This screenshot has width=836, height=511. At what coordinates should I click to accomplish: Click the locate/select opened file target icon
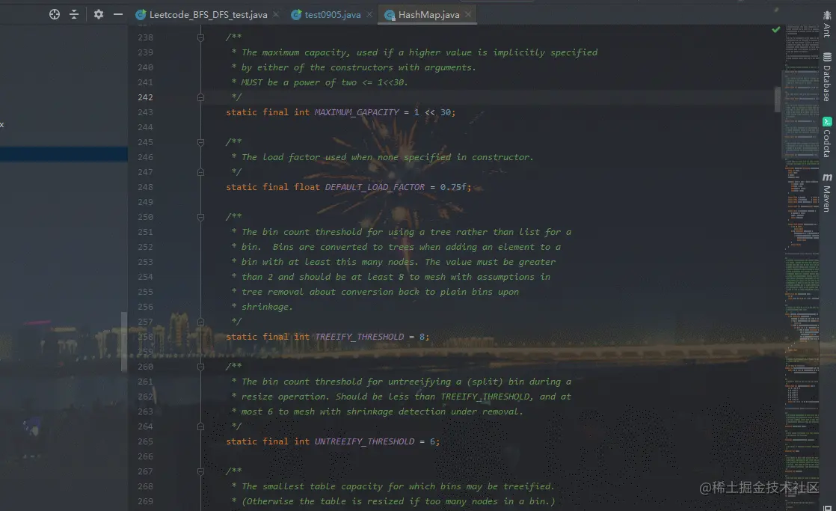point(55,14)
